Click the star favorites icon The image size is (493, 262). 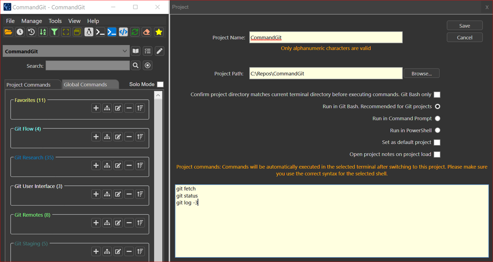(159, 32)
